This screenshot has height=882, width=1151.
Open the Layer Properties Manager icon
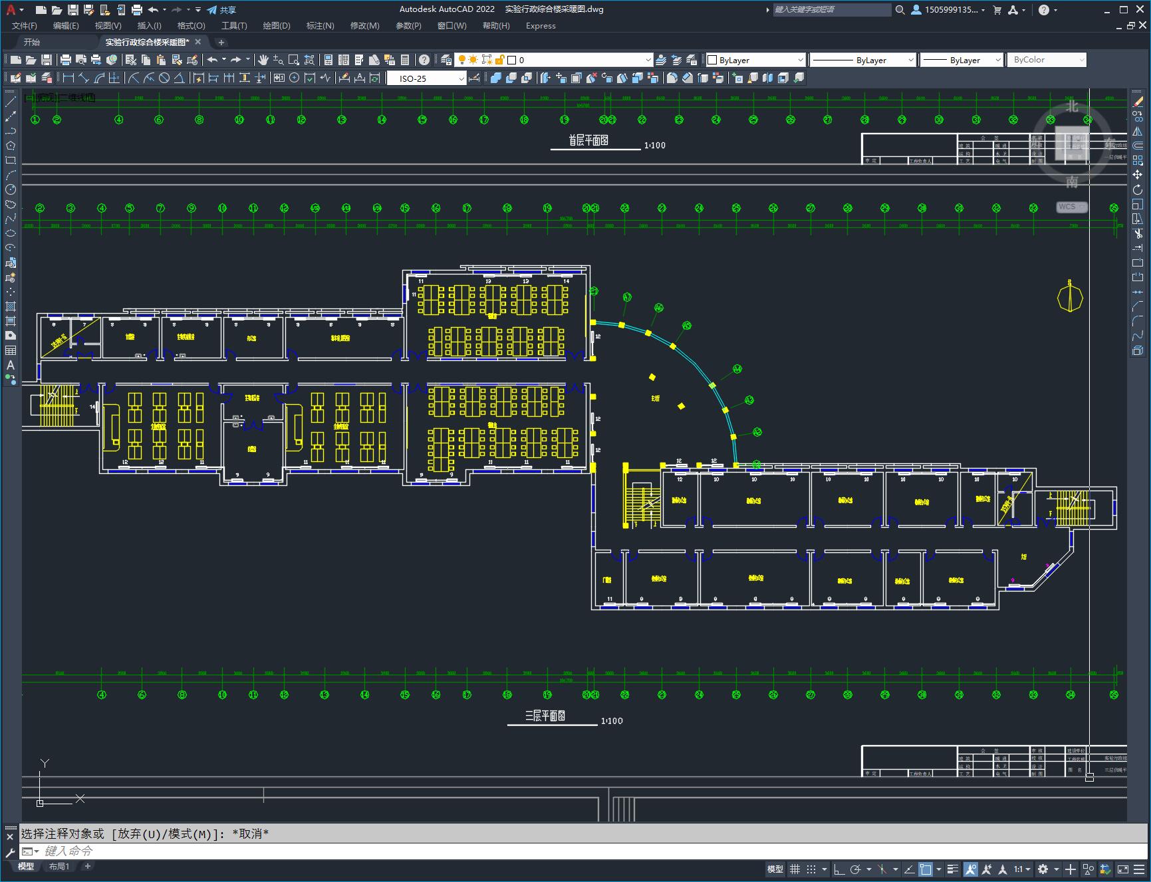point(446,60)
